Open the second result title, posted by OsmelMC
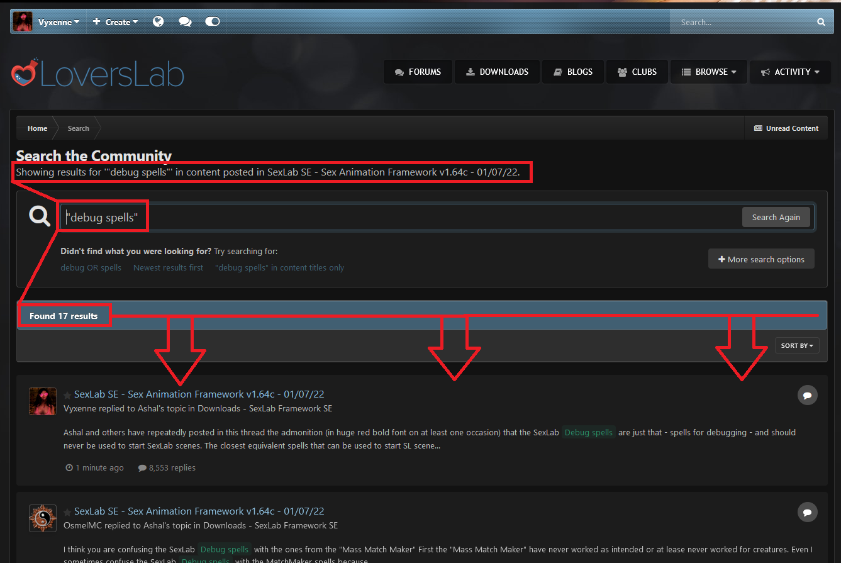Screen dimensions: 841x563 point(199,511)
